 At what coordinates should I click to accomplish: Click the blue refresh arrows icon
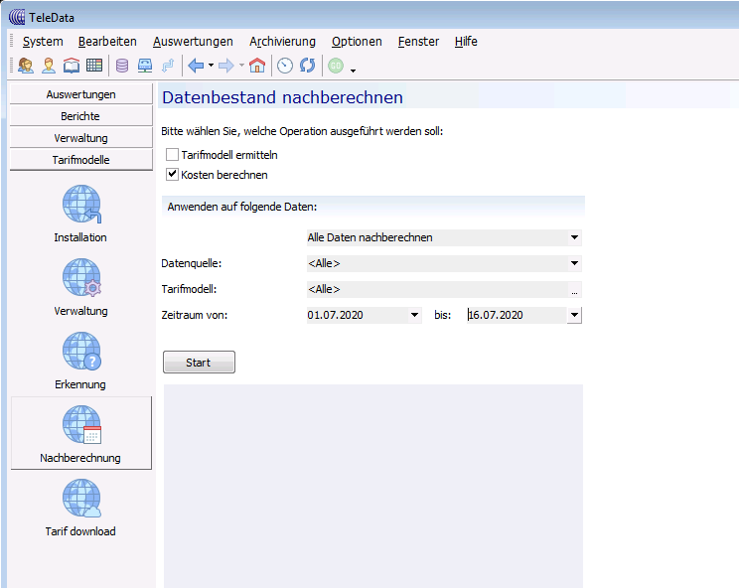click(x=308, y=66)
